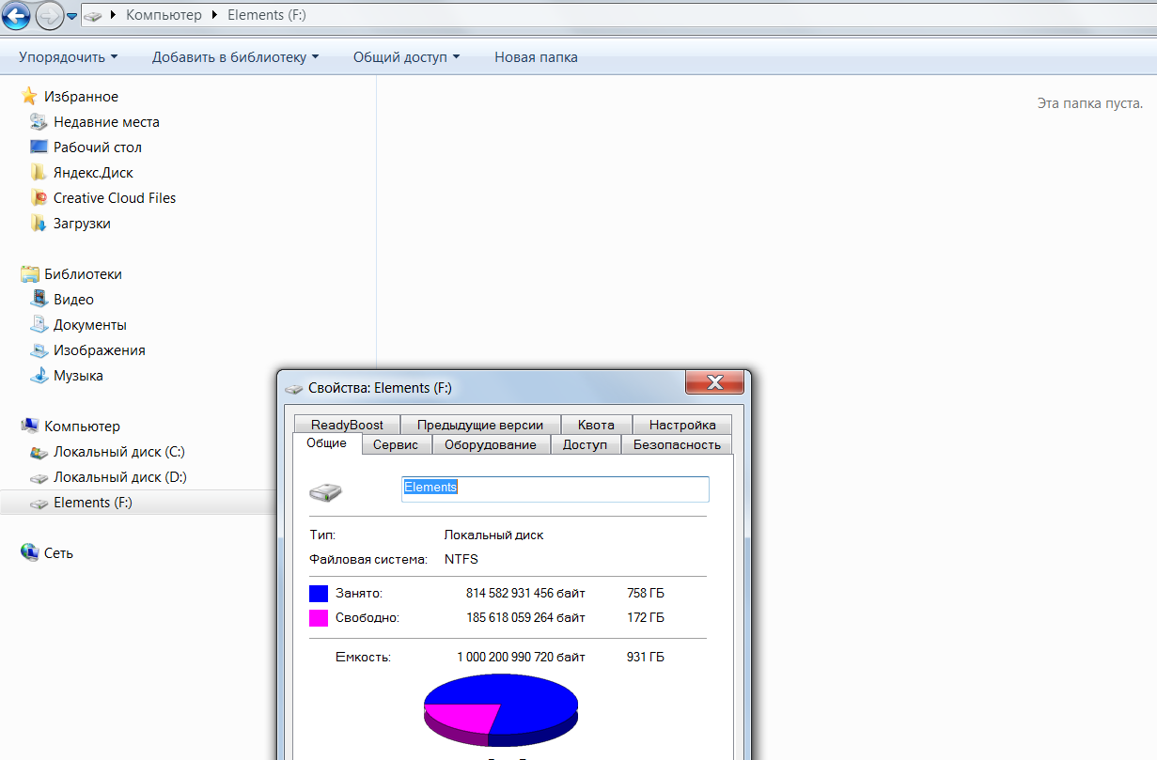Click the Локальный диск (D:) drive icon

(39, 477)
